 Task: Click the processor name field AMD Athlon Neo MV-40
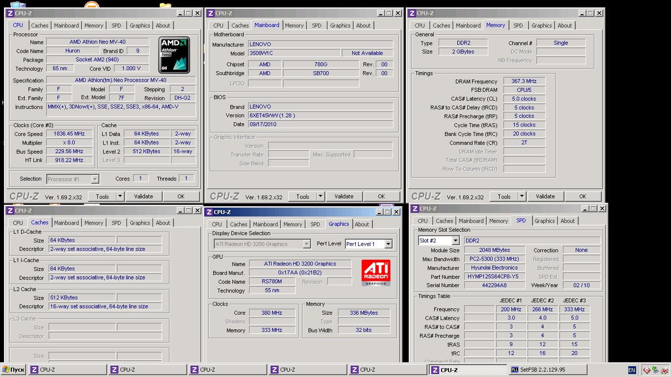[97, 42]
